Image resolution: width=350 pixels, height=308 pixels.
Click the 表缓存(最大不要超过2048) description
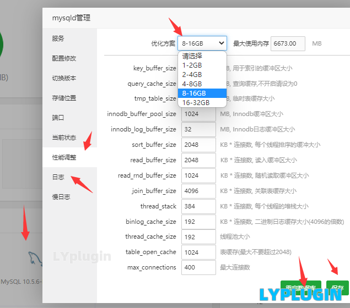tap(256, 252)
